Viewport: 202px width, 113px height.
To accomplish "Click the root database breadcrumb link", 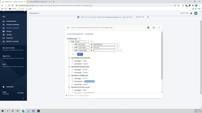I will tap(75, 34).
